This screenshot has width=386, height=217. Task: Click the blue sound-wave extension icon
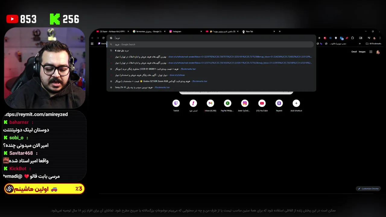pos(330,38)
